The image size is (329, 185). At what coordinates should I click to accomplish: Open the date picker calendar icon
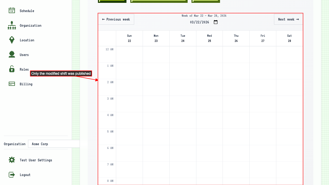tap(216, 22)
